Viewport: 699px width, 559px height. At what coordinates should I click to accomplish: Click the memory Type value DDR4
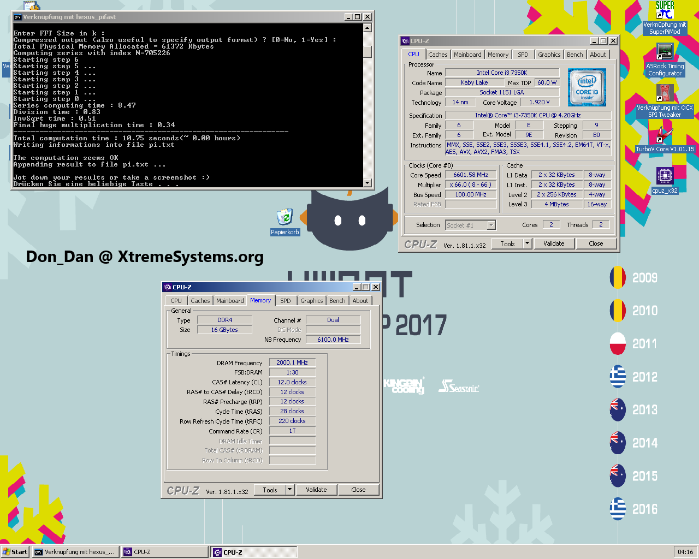tap(224, 320)
